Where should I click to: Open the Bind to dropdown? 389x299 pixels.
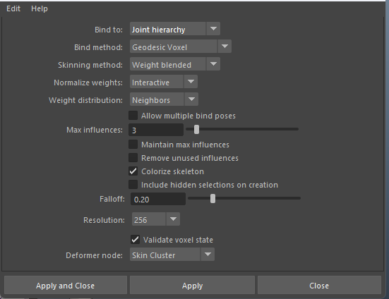point(174,29)
